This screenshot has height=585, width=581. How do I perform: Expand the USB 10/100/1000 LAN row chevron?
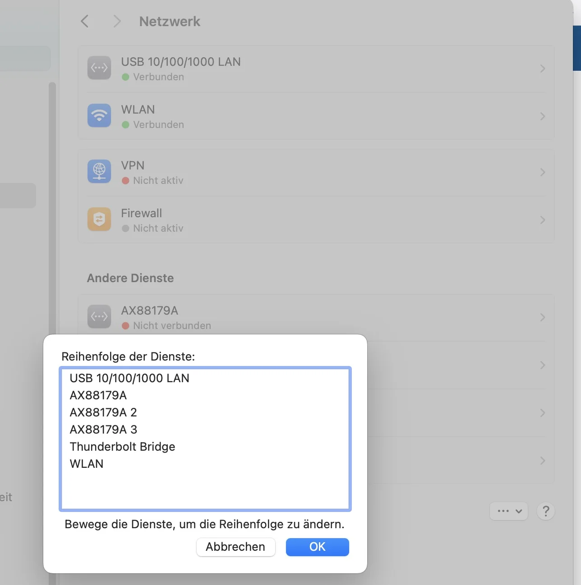[543, 69]
